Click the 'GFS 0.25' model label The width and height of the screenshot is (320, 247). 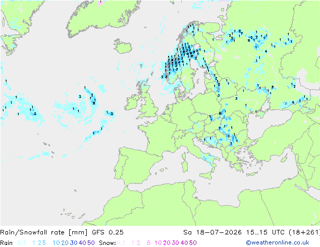(x=108, y=232)
